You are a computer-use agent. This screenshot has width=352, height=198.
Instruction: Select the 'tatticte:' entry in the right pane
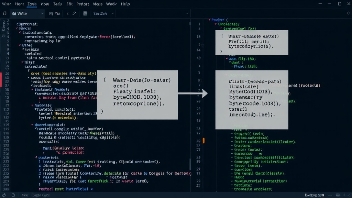coord(243,185)
